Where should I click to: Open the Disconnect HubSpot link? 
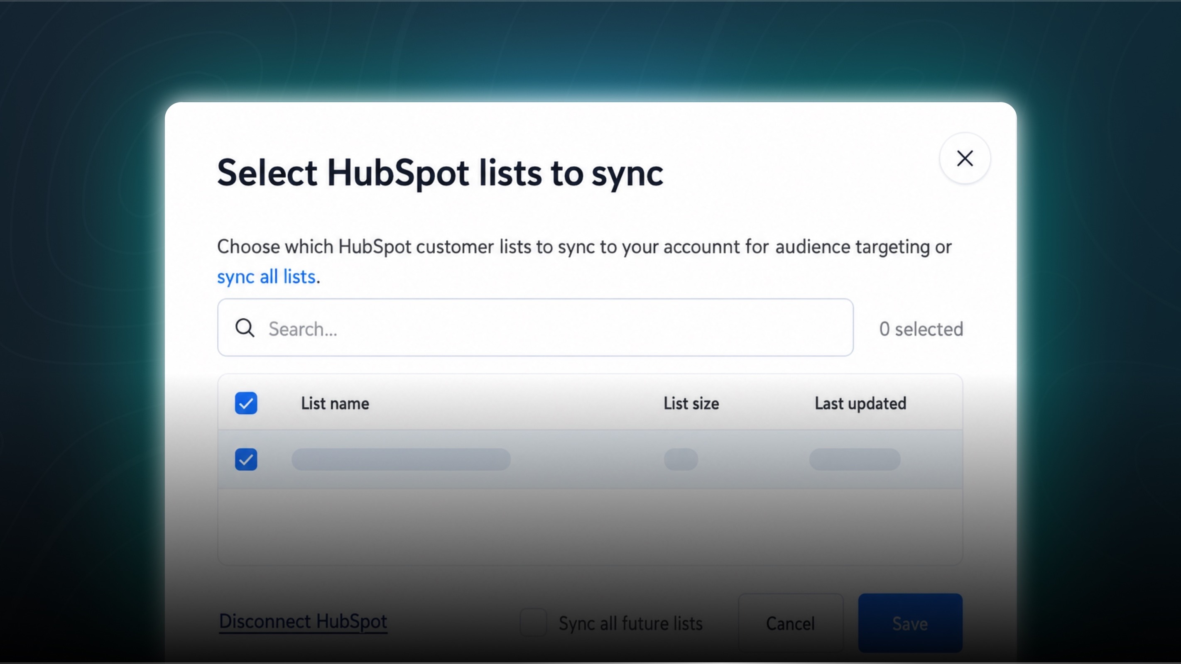coord(303,622)
